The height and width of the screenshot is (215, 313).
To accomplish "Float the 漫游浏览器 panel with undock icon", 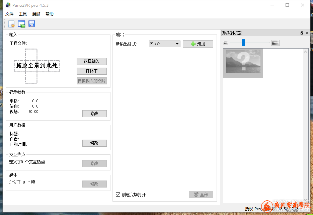I will [x=302, y=33].
